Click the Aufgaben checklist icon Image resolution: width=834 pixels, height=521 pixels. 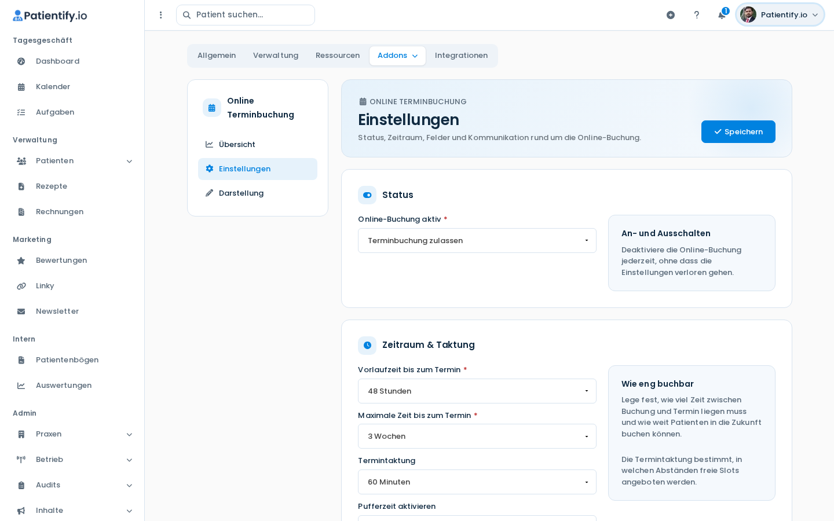(x=21, y=112)
